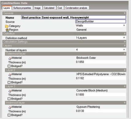
Task: Switch to the Image tab
Action: (37, 8)
